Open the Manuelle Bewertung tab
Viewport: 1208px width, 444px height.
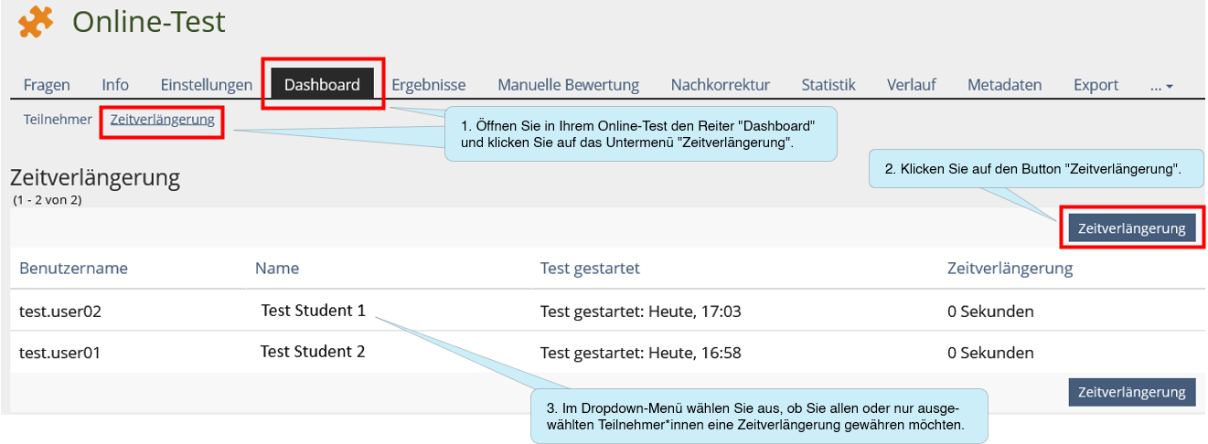(x=568, y=85)
